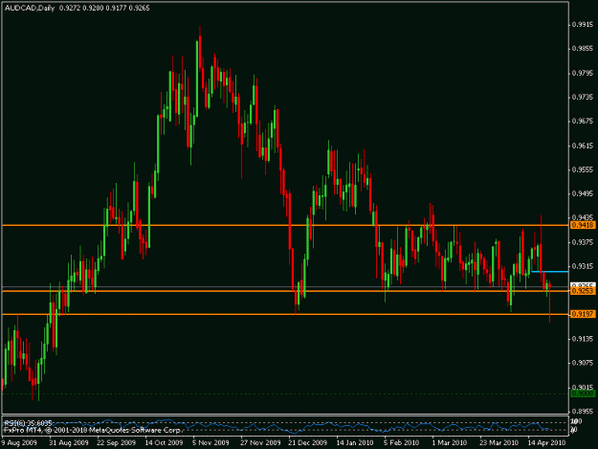The image size is (598, 449).
Task: Click the 0.9135 price axis label
Action: tap(583, 339)
